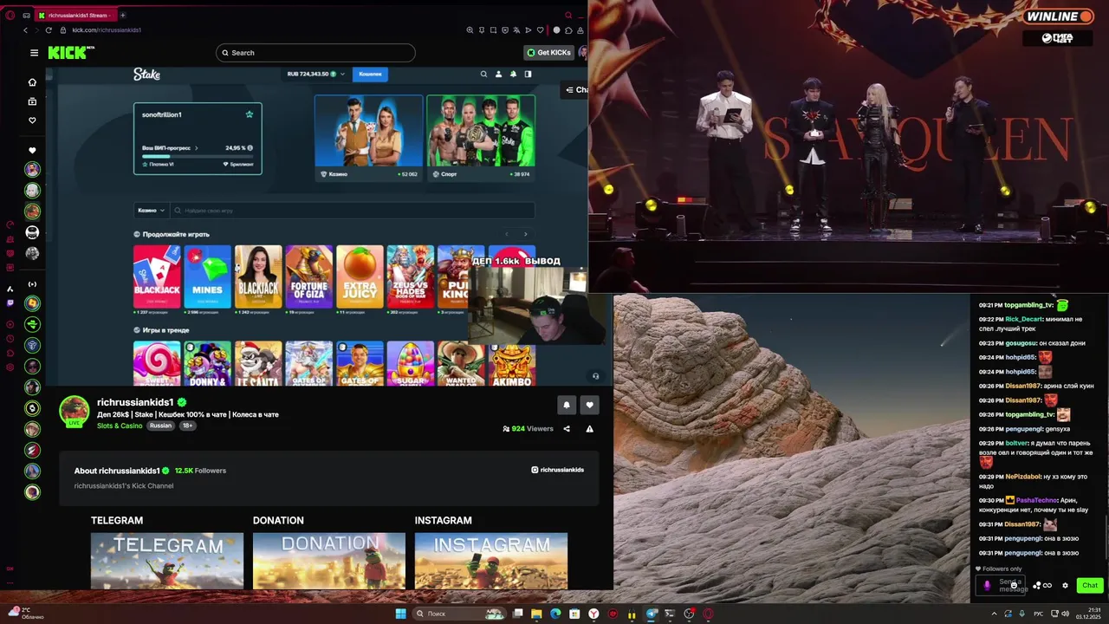This screenshot has height=624, width=1109.
Task: Open infinity icon beside chat input
Action: [x=1047, y=586]
